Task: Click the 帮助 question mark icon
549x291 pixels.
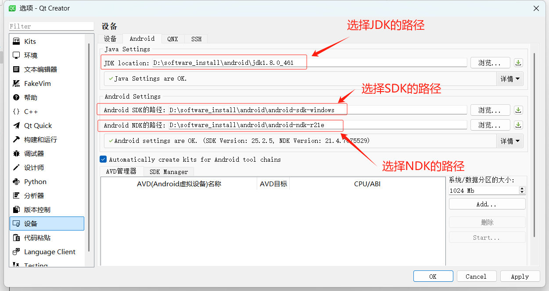Action: tap(16, 97)
